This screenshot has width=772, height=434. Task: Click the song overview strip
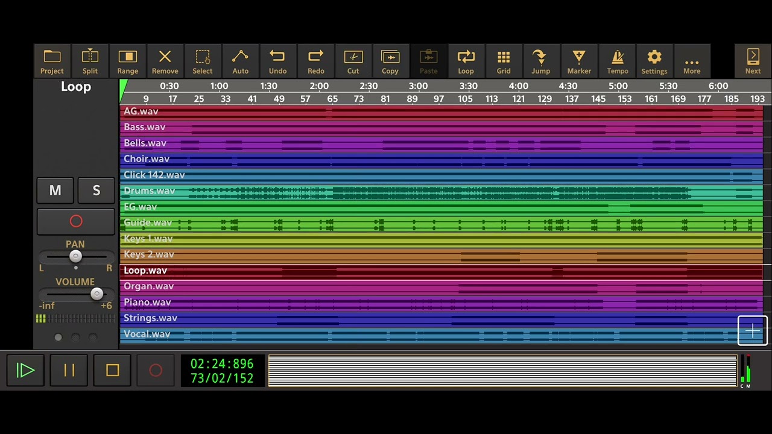point(502,370)
